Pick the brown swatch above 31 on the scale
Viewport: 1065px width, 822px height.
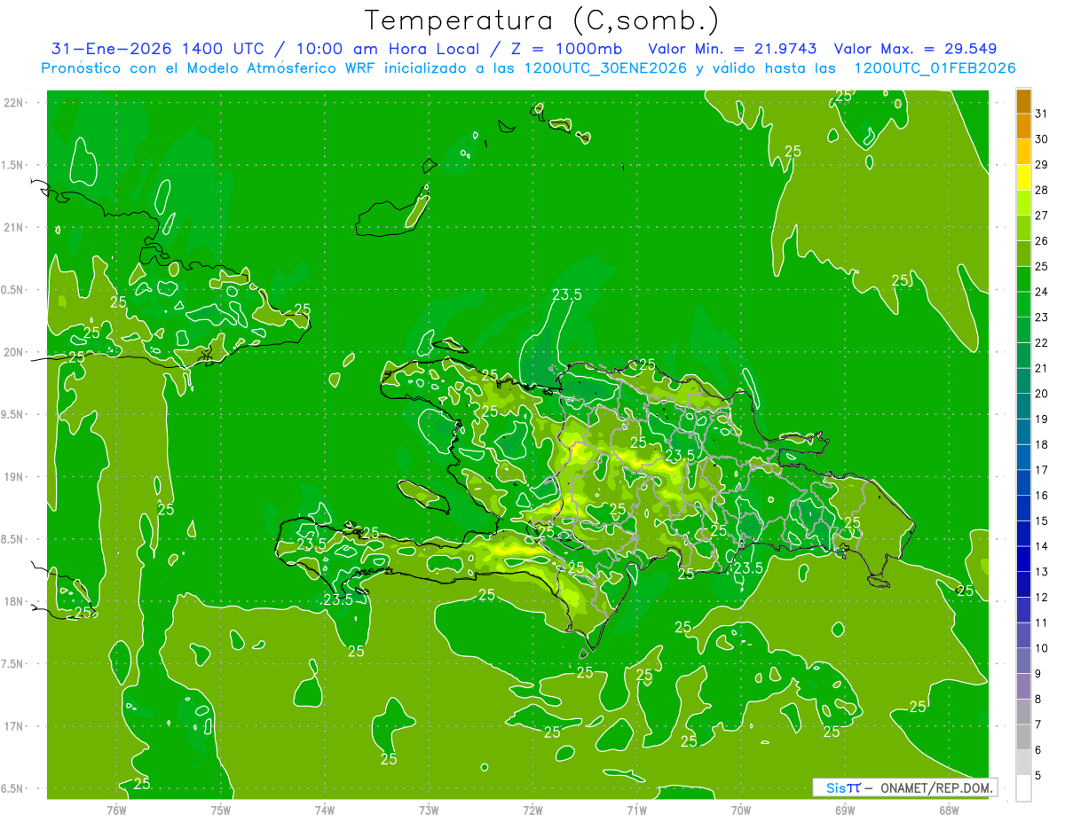point(1023,101)
